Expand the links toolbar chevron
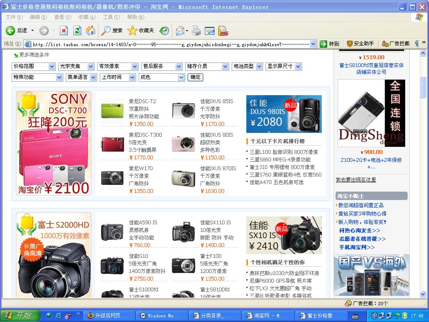This screenshot has width=429, height=322. 424,42
